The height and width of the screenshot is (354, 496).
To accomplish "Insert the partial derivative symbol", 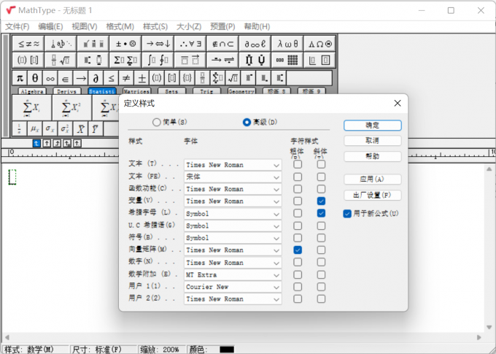I will [x=96, y=78].
